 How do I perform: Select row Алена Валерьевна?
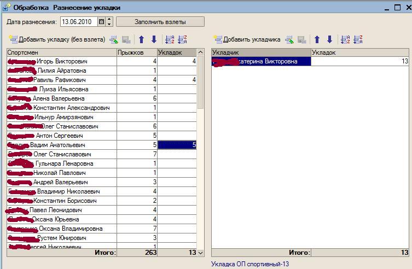point(102,98)
